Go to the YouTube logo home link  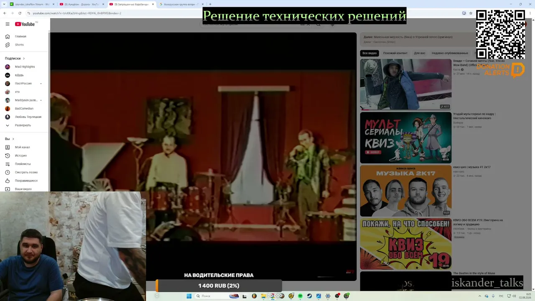(x=25, y=24)
